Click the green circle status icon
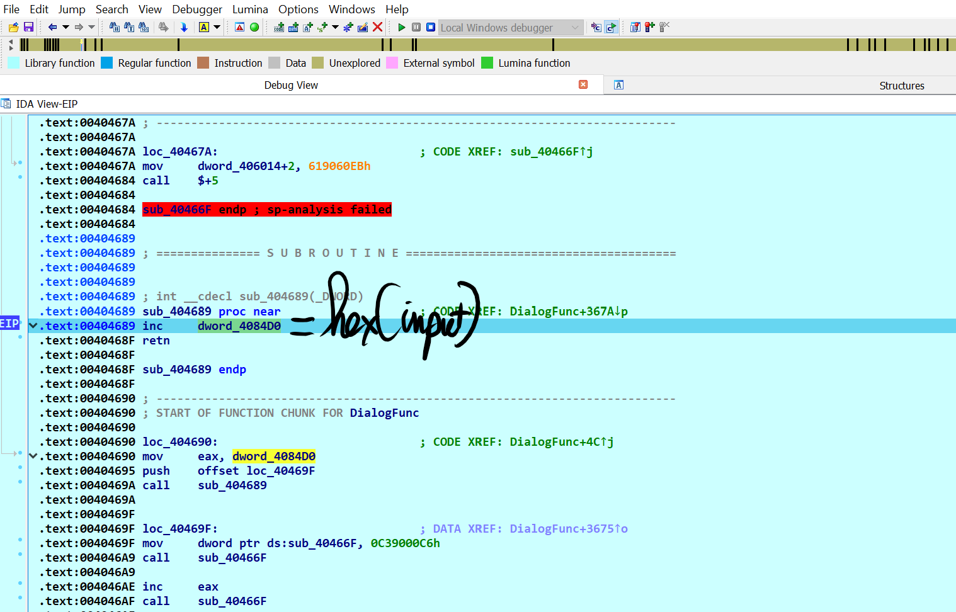956x612 pixels. click(x=254, y=27)
